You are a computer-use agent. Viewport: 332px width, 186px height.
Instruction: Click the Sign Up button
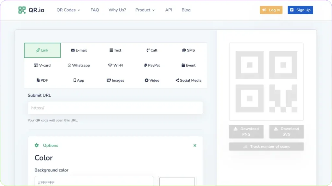[300, 10]
